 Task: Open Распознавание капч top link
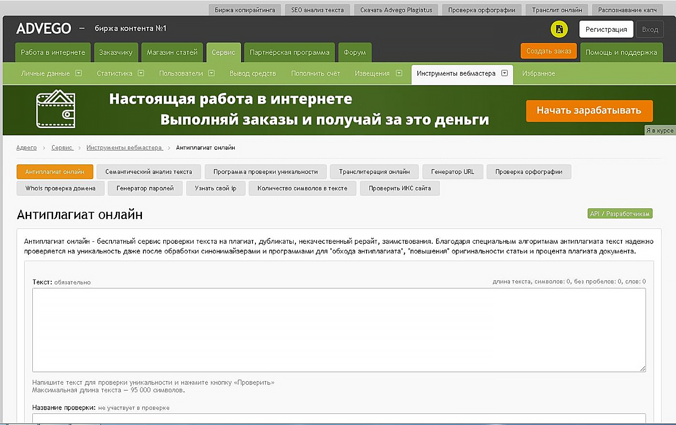627,10
